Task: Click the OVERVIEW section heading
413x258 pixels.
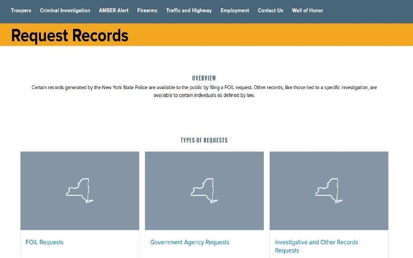Action: (x=204, y=78)
